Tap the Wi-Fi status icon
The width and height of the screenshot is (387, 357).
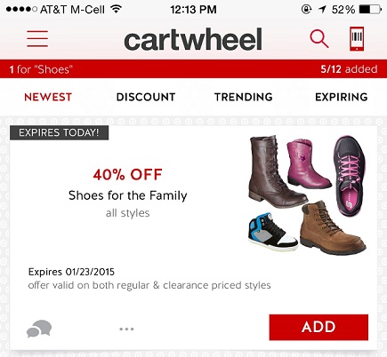tap(116, 9)
